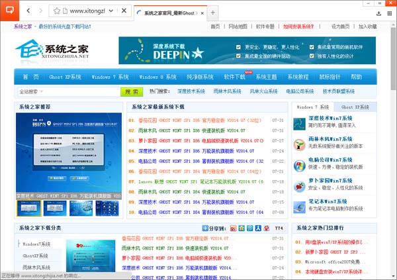Click first thumbnail under featured slideshow
This screenshot has height=280, width=397.
(x=25, y=208)
